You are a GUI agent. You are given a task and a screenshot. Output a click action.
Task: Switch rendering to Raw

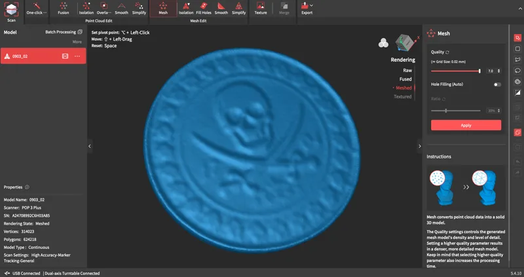coord(407,70)
